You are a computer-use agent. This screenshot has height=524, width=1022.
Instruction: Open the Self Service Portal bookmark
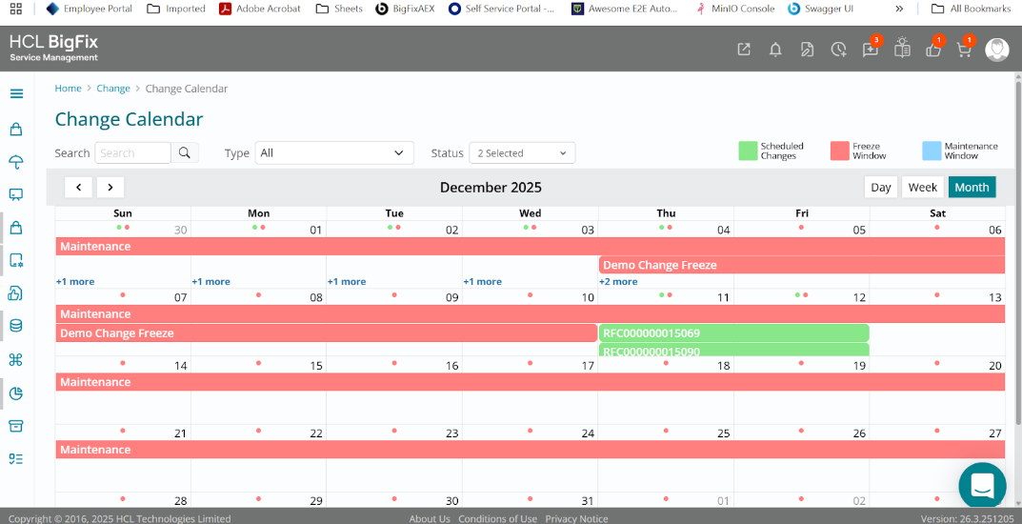(501, 9)
